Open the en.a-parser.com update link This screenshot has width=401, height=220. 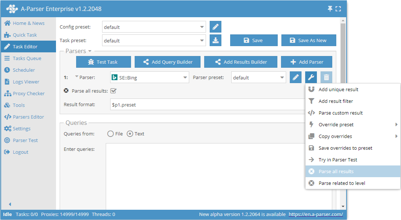(x=315, y=214)
